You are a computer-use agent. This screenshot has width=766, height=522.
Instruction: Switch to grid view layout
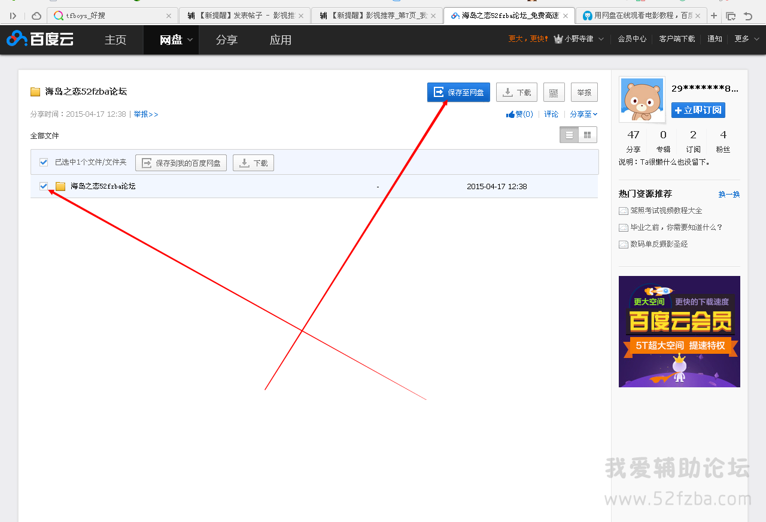[588, 135]
